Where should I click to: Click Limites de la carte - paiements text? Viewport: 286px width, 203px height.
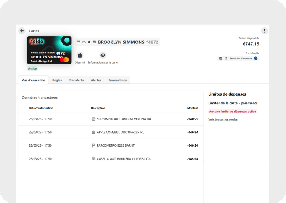coord(233,103)
